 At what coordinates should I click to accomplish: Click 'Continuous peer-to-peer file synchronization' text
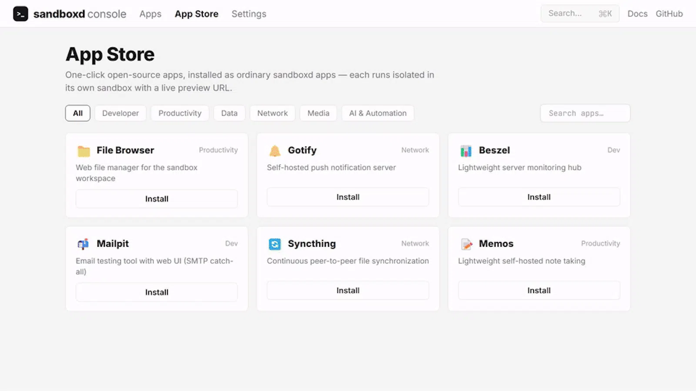coord(348,261)
